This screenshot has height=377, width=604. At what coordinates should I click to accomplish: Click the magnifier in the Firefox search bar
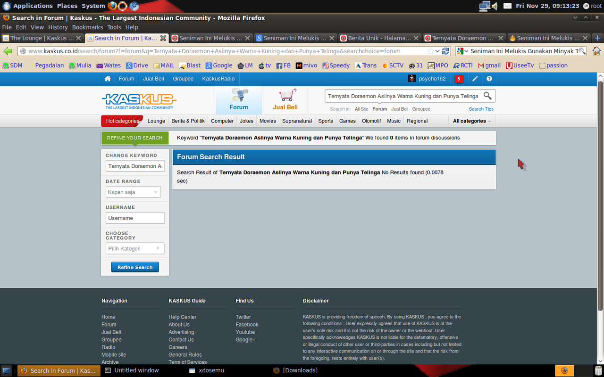coord(582,51)
